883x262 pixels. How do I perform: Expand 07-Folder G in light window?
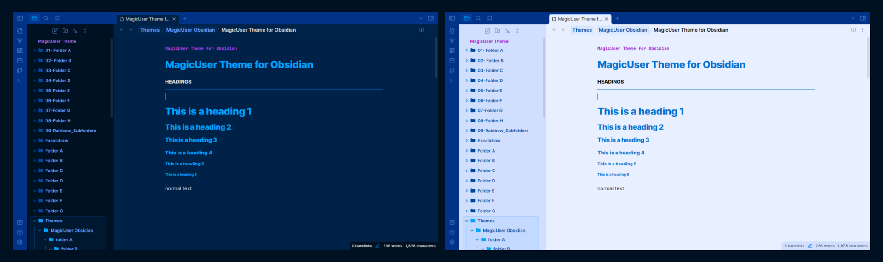point(467,110)
